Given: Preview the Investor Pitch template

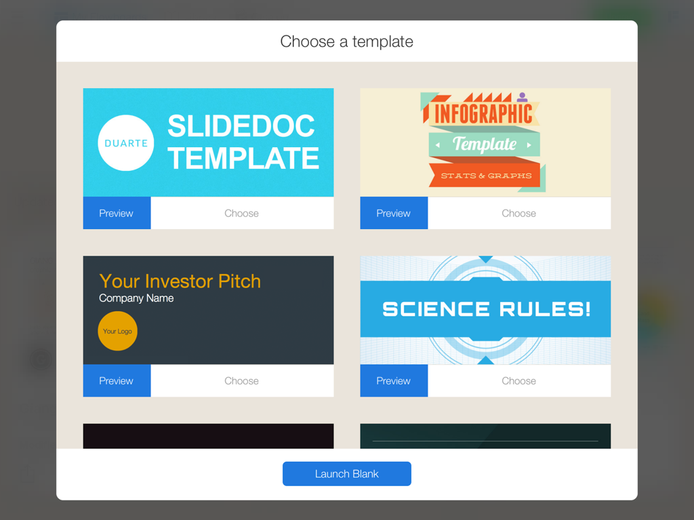Looking at the screenshot, I should [117, 381].
